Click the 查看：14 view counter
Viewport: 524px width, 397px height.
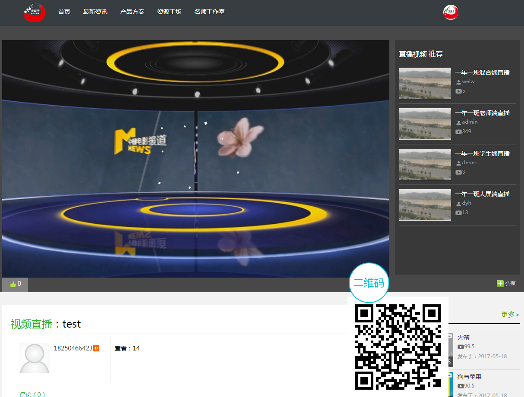pyautogui.click(x=127, y=348)
